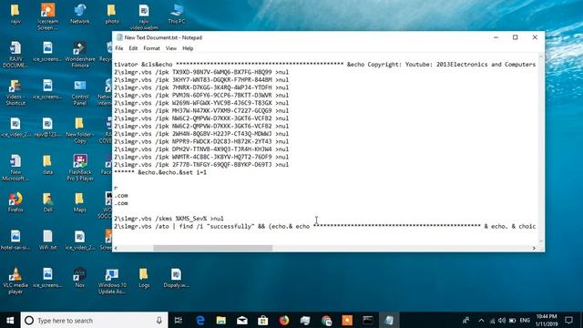583x328 pixels.
Task: Open the Windows Start menu
Action: [10, 320]
